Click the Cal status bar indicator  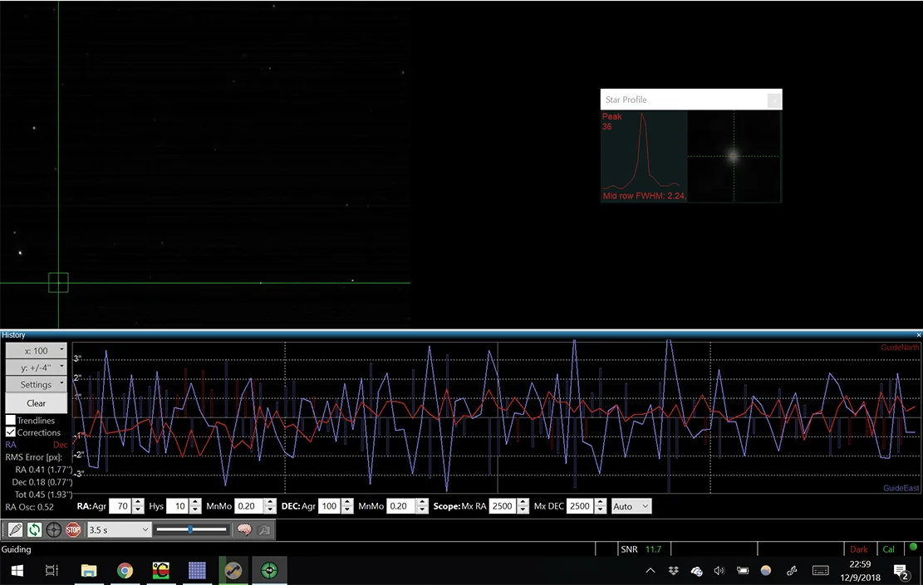[889, 549]
